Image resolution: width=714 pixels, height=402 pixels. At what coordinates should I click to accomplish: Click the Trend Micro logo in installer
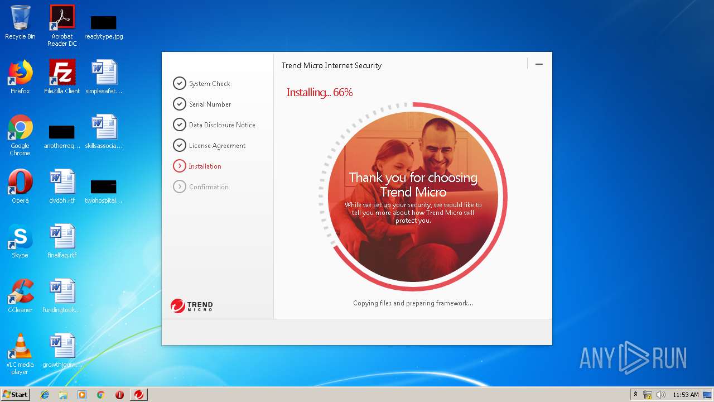pyautogui.click(x=192, y=306)
